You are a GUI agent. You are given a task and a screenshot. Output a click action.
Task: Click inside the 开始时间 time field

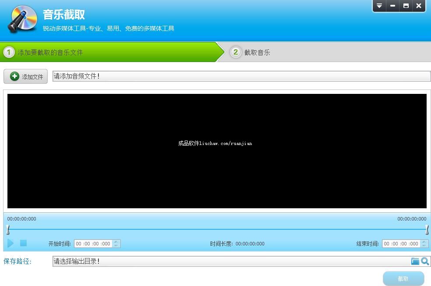click(x=93, y=244)
